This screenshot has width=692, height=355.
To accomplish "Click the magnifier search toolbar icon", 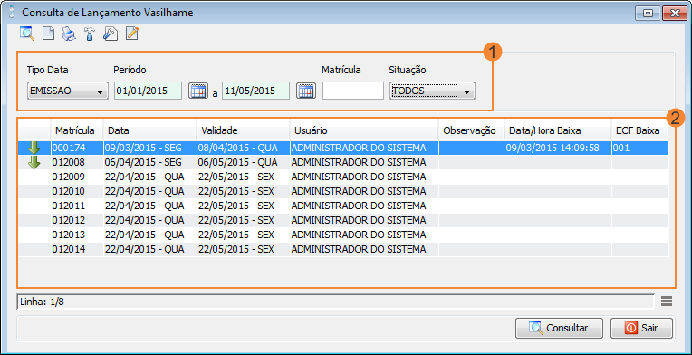I will click(x=27, y=34).
